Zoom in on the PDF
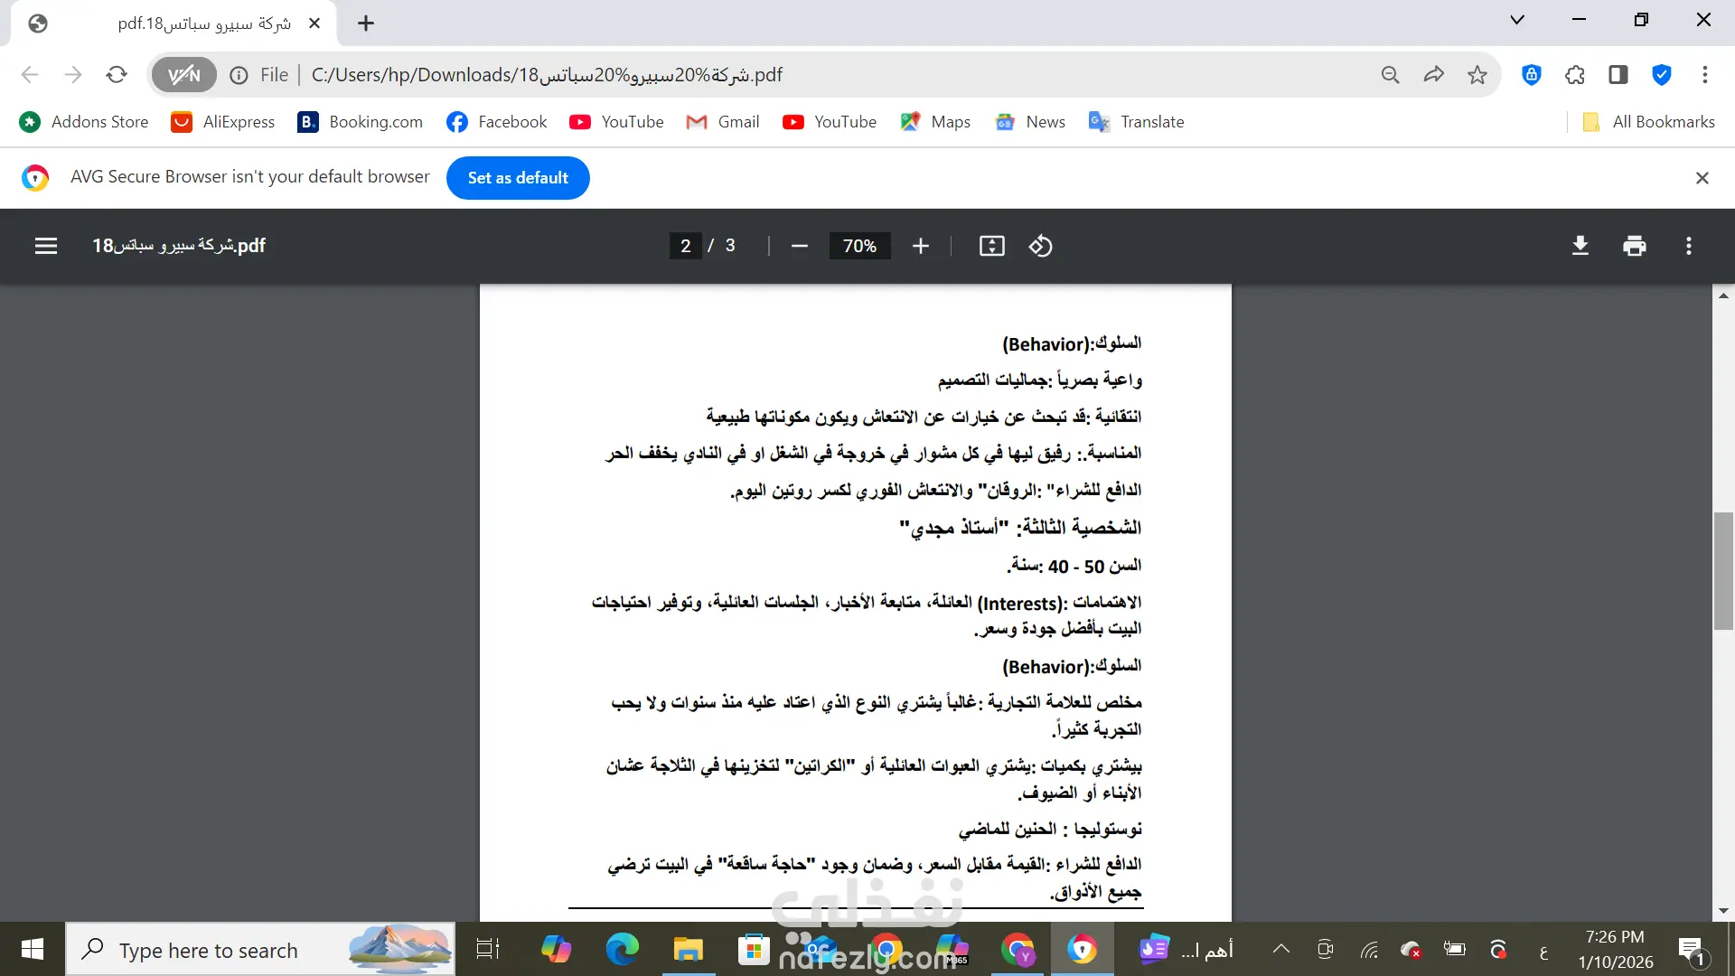The image size is (1735, 976). [x=920, y=246]
